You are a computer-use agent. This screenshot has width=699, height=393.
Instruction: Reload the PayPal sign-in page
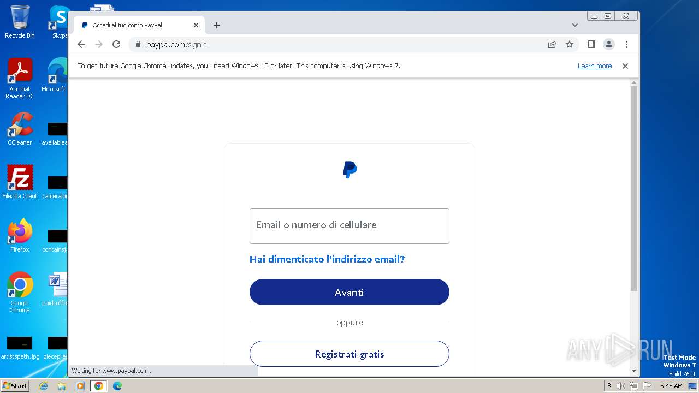(116, 44)
